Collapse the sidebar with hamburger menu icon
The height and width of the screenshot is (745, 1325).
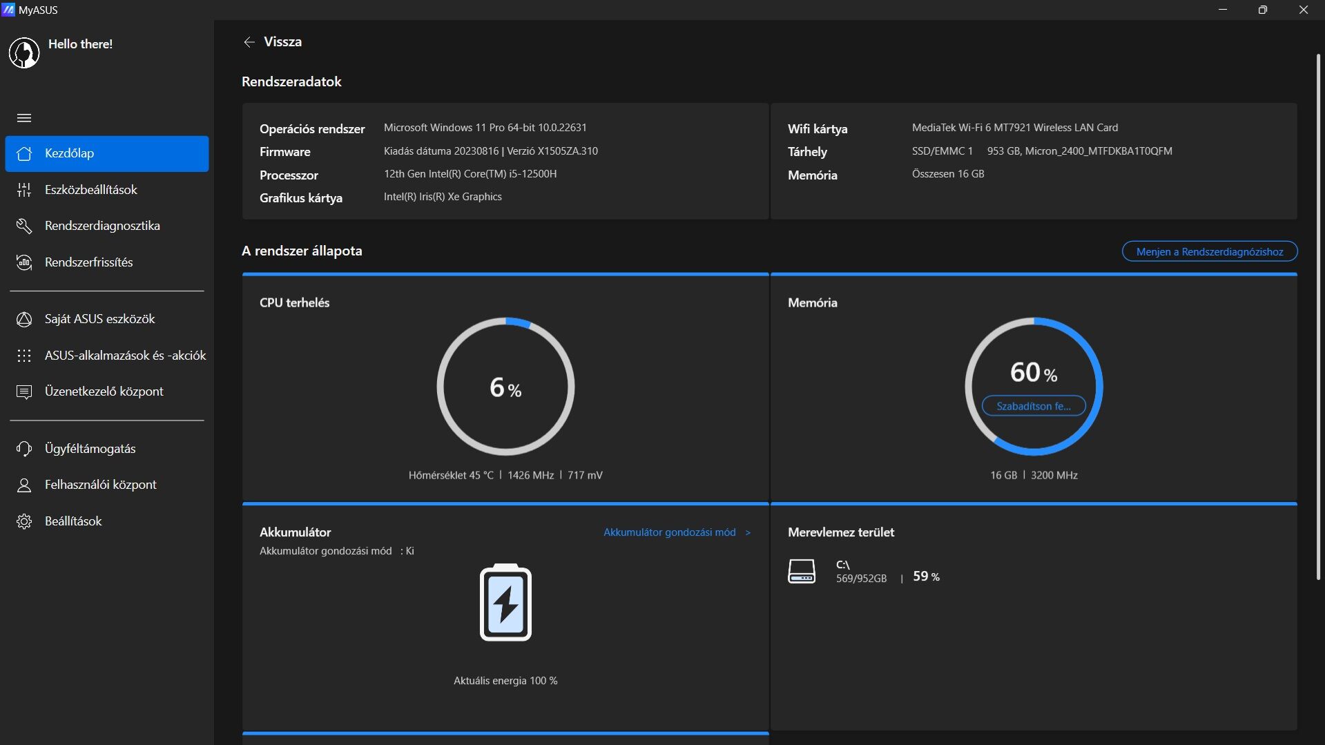24,118
